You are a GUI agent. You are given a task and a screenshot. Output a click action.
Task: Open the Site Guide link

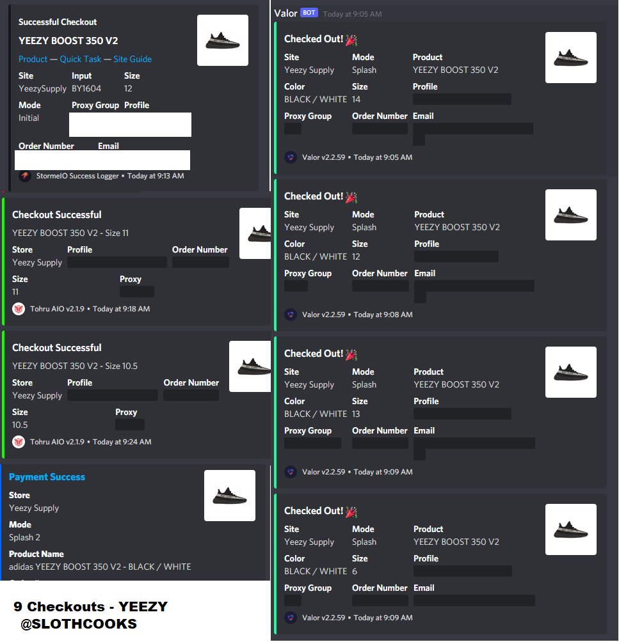coord(133,59)
